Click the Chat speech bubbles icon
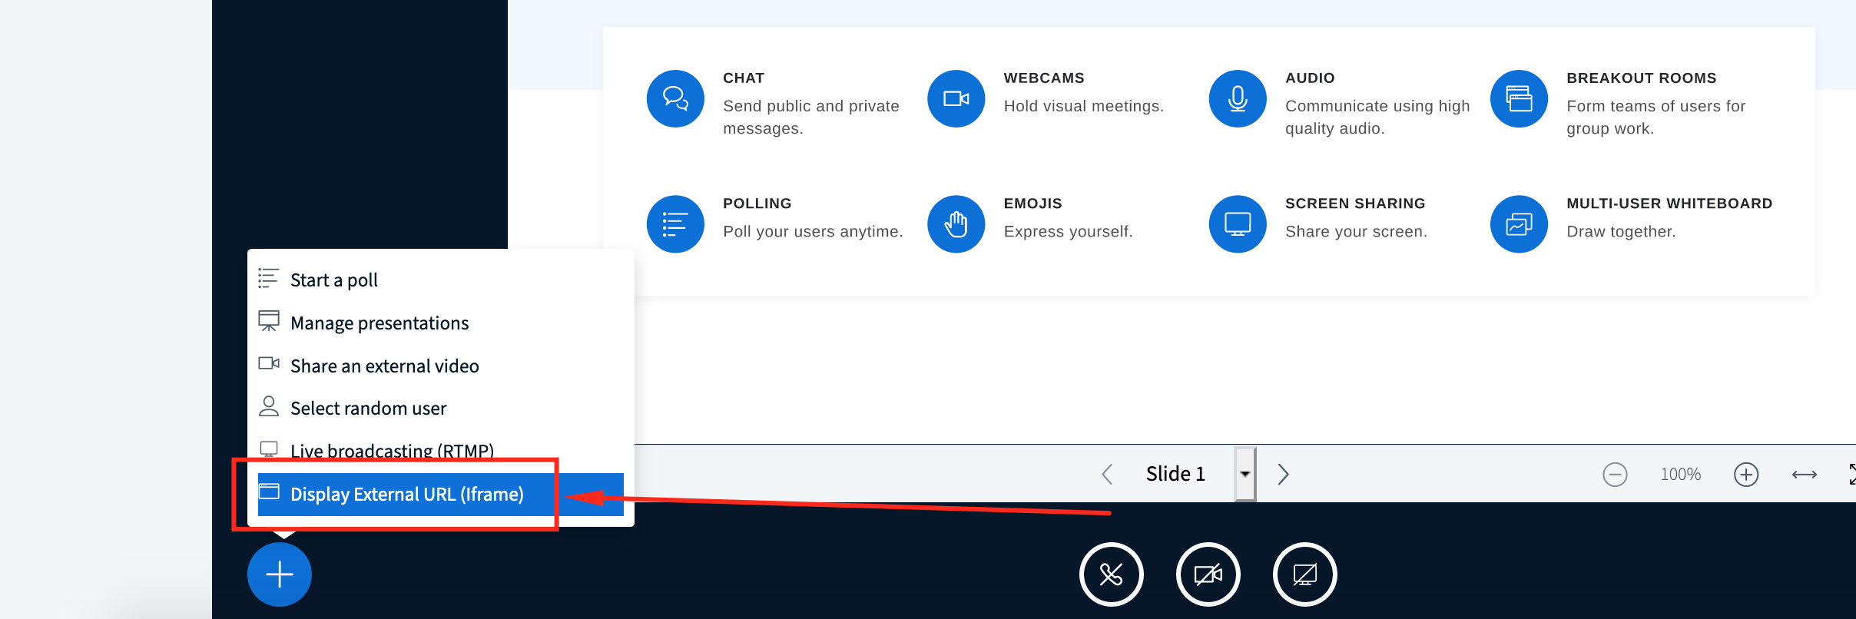Screen dimensions: 1856x619 (x=675, y=98)
